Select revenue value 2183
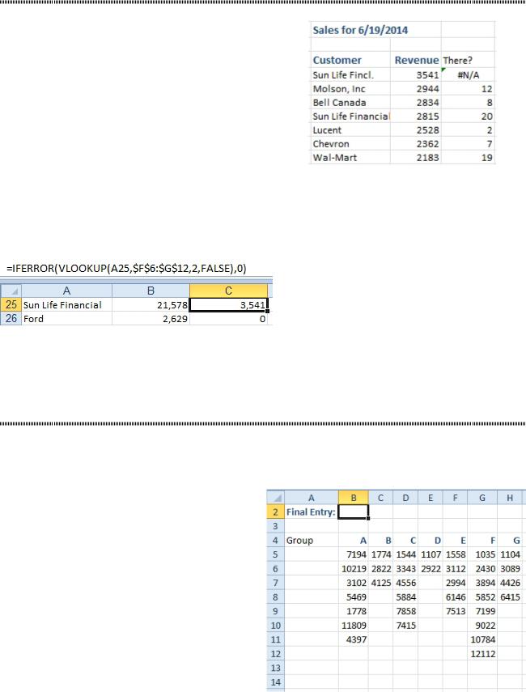Screen dimensions: 526x692 (x=416, y=158)
